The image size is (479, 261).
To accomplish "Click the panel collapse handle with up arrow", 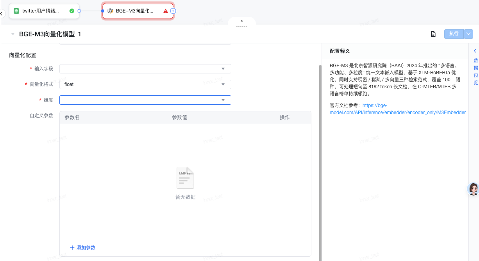I will click(241, 23).
